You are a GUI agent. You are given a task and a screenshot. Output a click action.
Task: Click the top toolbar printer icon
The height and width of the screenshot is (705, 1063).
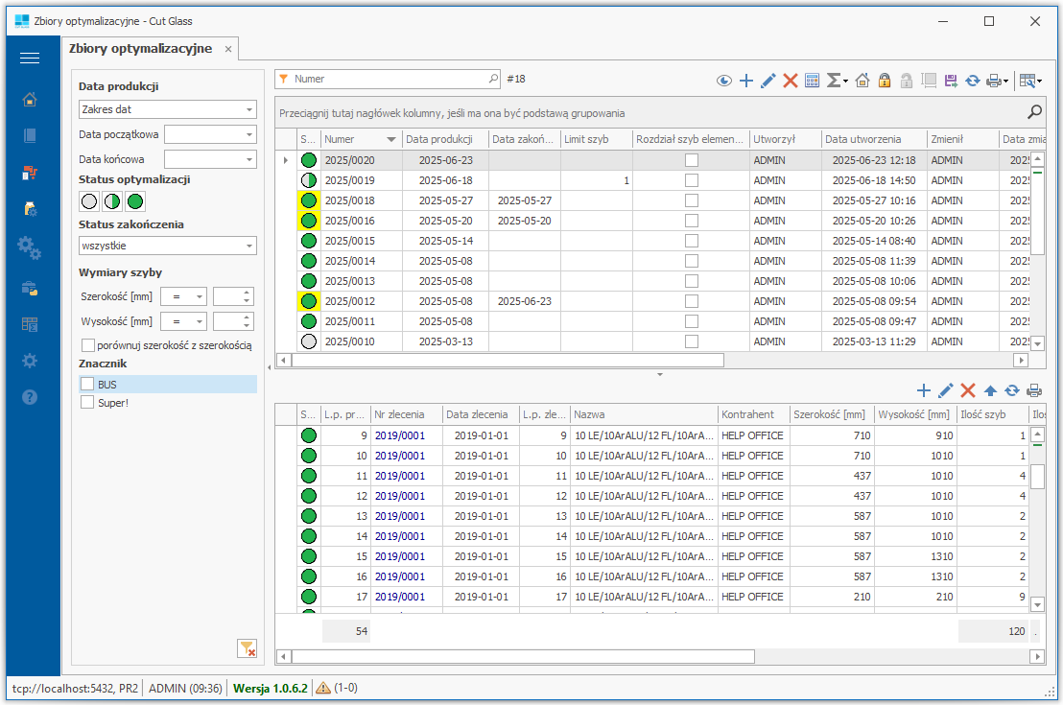tap(993, 81)
